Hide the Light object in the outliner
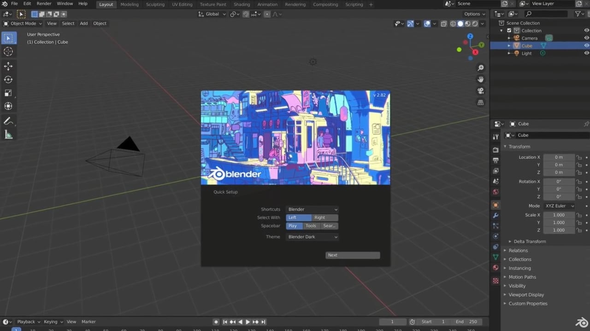590x331 pixels. coord(587,53)
